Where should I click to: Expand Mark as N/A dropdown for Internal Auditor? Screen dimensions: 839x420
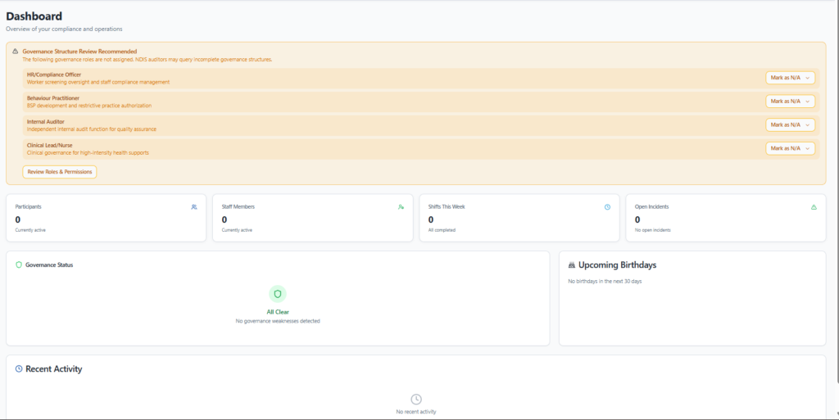(x=790, y=125)
